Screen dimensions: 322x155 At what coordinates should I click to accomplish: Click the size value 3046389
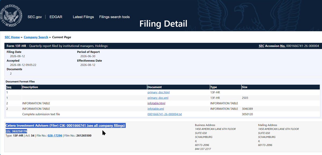pyautogui.click(x=247, y=109)
